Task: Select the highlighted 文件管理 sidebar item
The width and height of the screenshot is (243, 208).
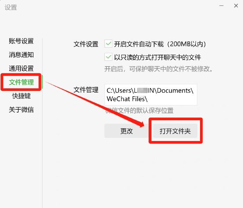Action: click(x=21, y=82)
